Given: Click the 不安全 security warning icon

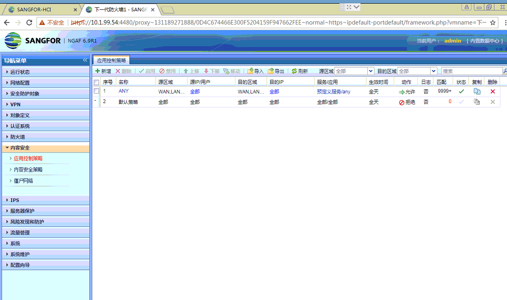Looking at the screenshot, I should pos(42,22).
